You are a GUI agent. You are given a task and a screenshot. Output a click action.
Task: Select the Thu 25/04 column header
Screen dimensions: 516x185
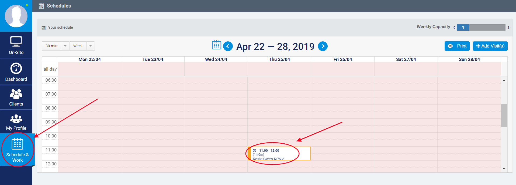point(279,59)
